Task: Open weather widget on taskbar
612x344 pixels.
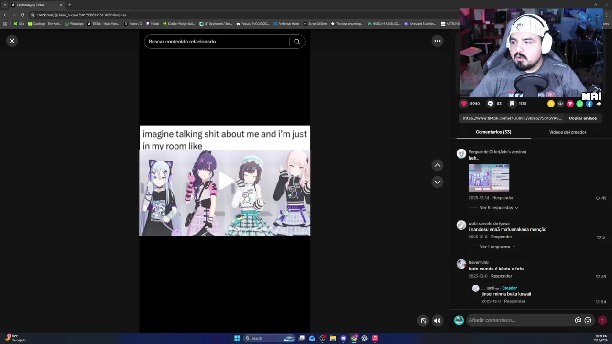Action: [x=15, y=338]
